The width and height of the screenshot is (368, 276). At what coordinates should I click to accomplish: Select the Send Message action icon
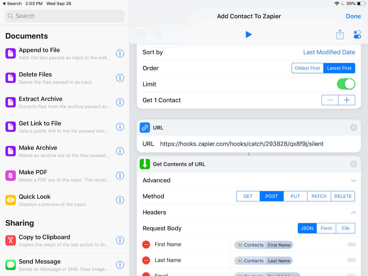point(10,265)
